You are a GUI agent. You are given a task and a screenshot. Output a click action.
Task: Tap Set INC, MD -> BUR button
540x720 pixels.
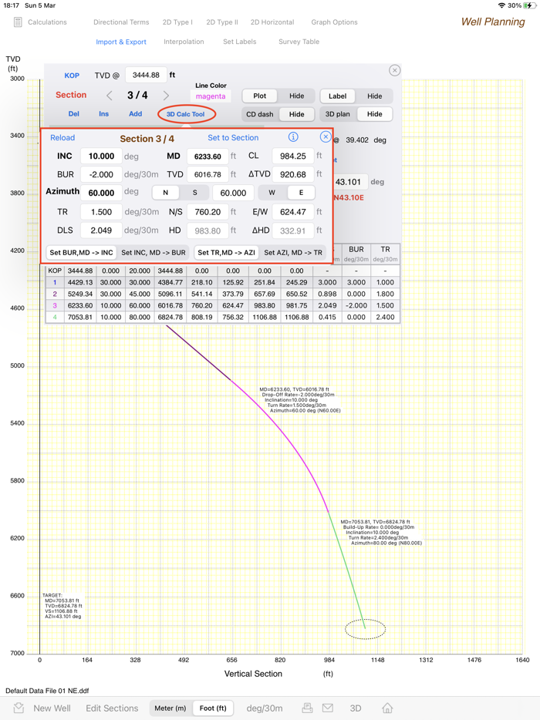tap(154, 253)
